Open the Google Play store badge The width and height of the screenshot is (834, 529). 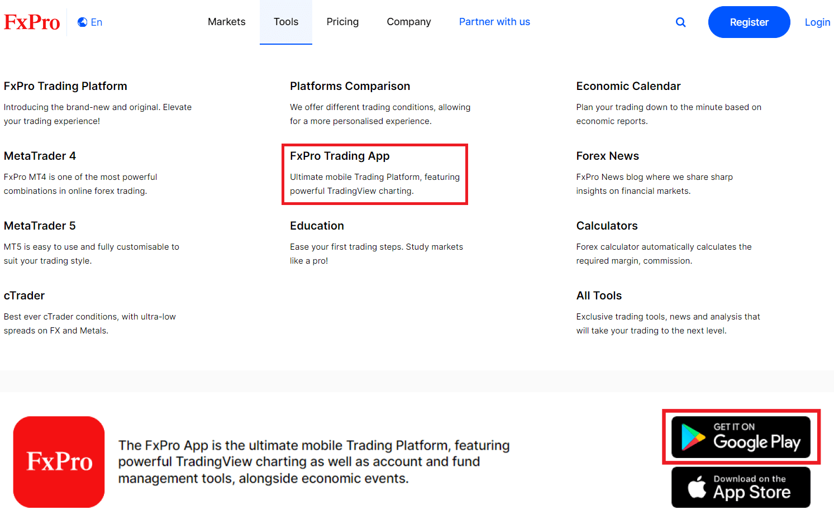[741, 437]
